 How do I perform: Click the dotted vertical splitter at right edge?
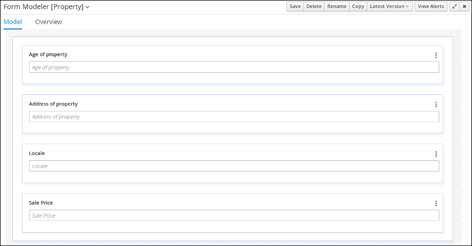[x=457, y=134]
